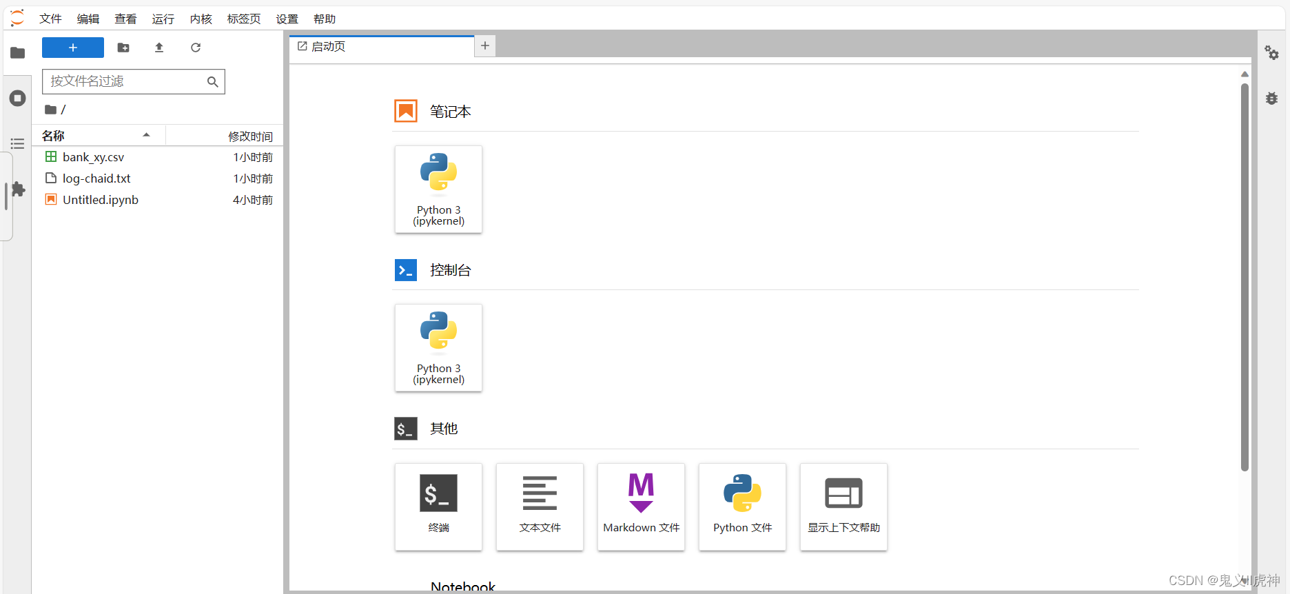This screenshot has height=594, width=1290.
Task: Create a new 文本文件
Action: (x=540, y=506)
